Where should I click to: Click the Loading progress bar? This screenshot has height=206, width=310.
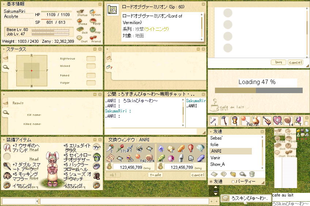click(258, 90)
